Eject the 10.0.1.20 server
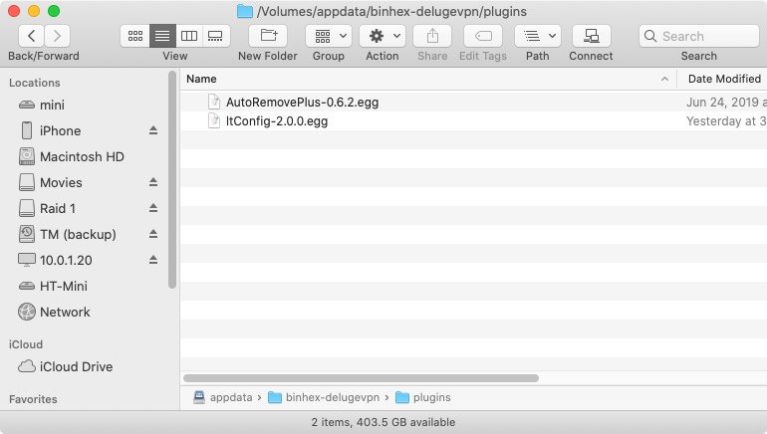 (153, 260)
